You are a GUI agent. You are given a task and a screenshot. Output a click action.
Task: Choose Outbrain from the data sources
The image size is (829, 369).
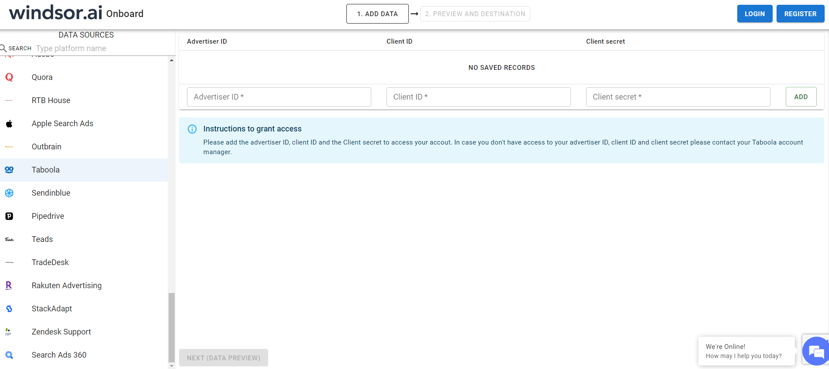pyautogui.click(x=84, y=147)
